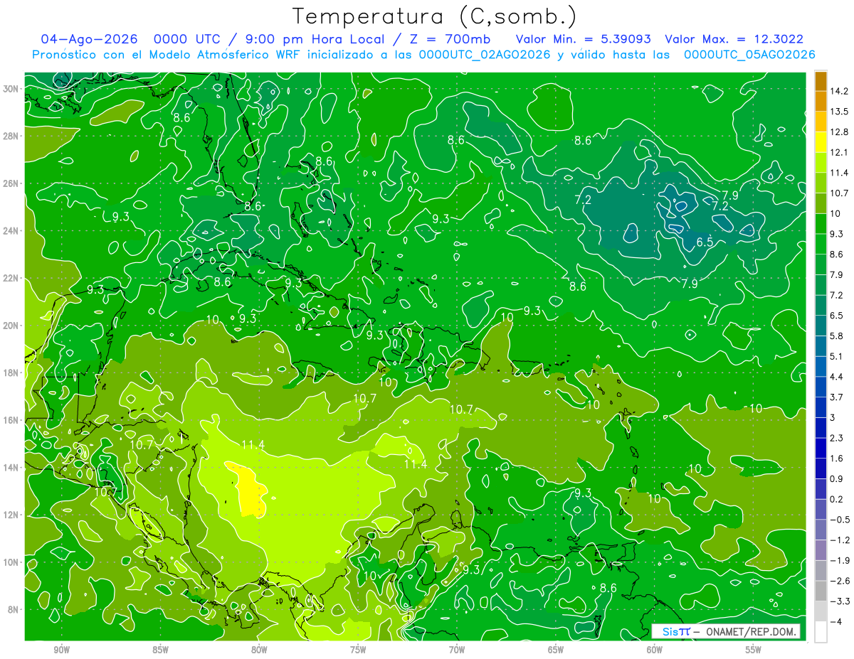Click the "55W" longitude axis label
This screenshot has height=659, width=854.
pyautogui.click(x=754, y=650)
